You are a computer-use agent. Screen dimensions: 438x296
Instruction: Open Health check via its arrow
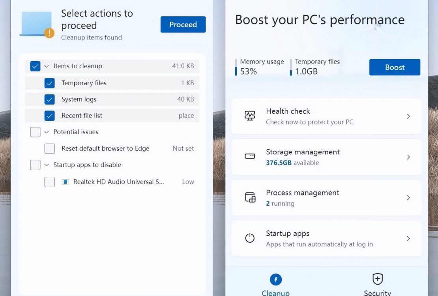[x=408, y=116]
